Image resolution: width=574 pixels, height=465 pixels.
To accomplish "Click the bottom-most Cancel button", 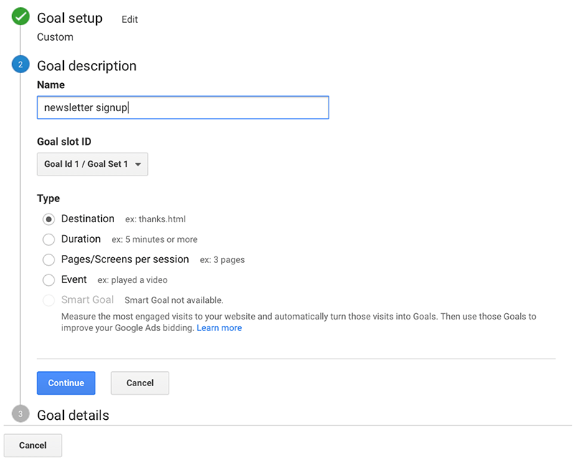I will [33, 445].
